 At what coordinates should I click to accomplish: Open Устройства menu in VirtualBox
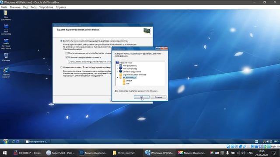click(x=46, y=7)
